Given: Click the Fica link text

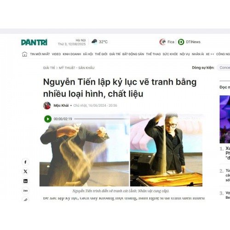Looking at the screenshot, I should click(x=171, y=42).
